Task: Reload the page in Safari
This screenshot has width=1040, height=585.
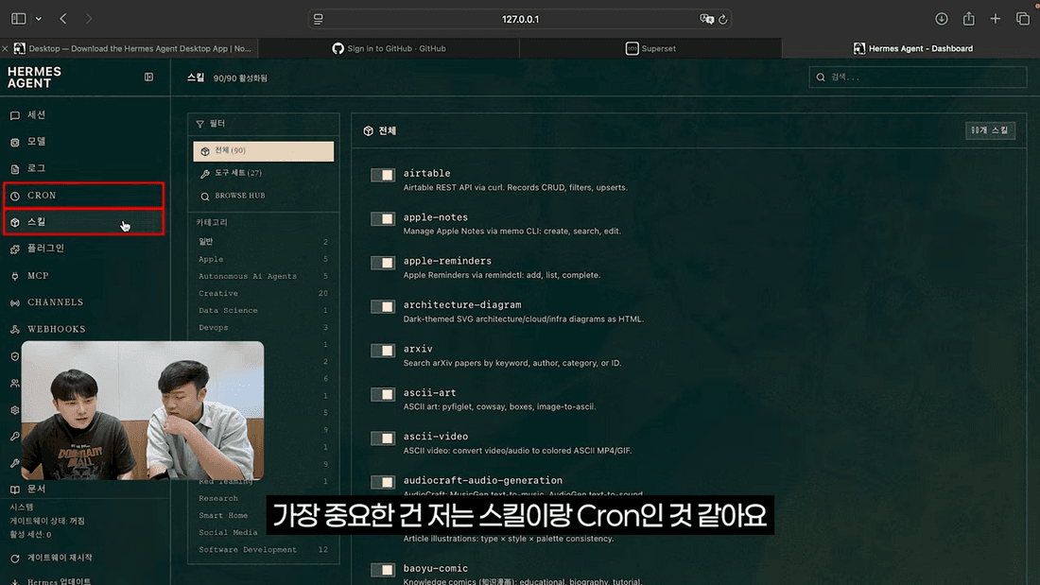Action: [723, 19]
